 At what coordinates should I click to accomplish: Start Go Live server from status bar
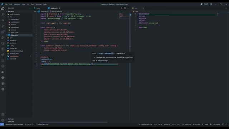coord(196,124)
